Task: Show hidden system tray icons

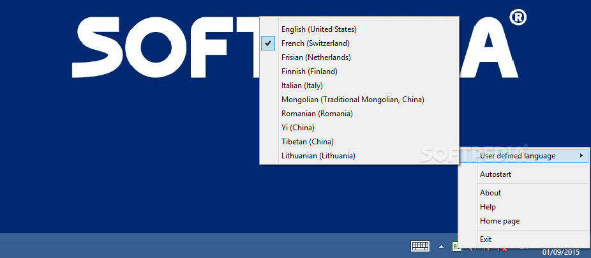Action: point(441,247)
